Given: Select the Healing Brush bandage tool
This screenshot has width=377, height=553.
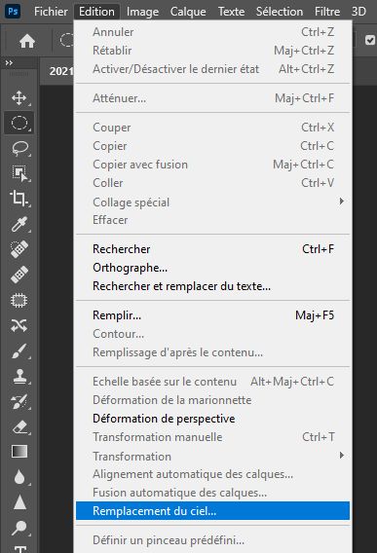Looking at the screenshot, I should point(19,275).
